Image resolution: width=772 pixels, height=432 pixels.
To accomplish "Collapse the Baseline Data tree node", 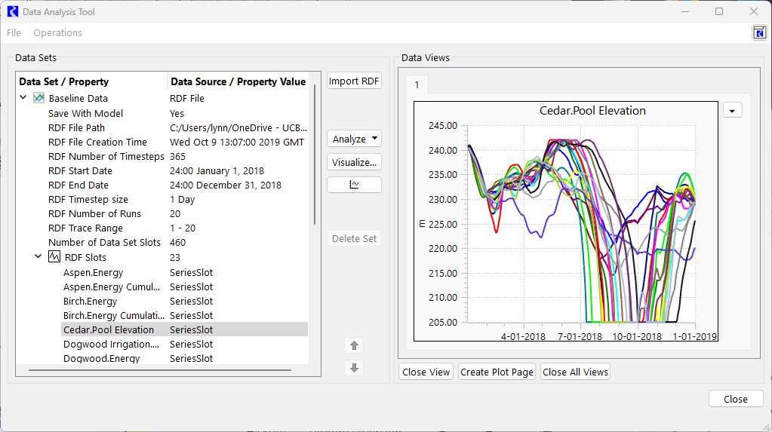I will click(x=23, y=98).
